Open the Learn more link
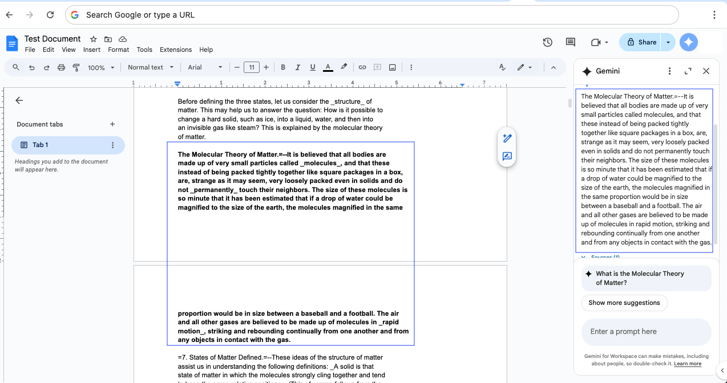The width and height of the screenshot is (727, 383). click(x=688, y=364)
